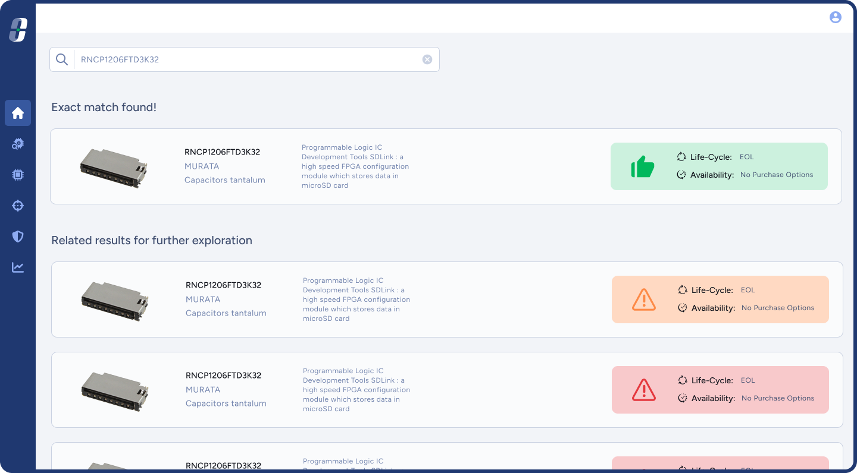This screenshot has width=857, height=473.
Task: Click the gear-with-magnifier sidebar icon
Action: point(18,144)
